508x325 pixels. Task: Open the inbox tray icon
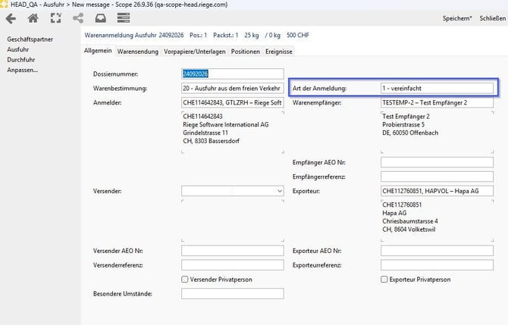pos(100,18)
